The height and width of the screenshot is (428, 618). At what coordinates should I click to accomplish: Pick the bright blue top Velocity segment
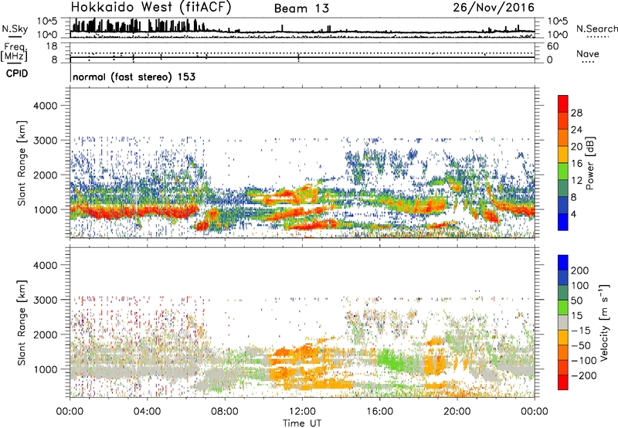click(563, 263)
